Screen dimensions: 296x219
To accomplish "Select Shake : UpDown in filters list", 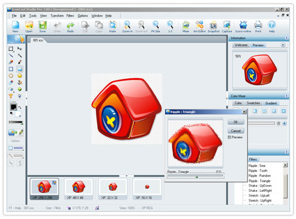I will tap(260, 186).
